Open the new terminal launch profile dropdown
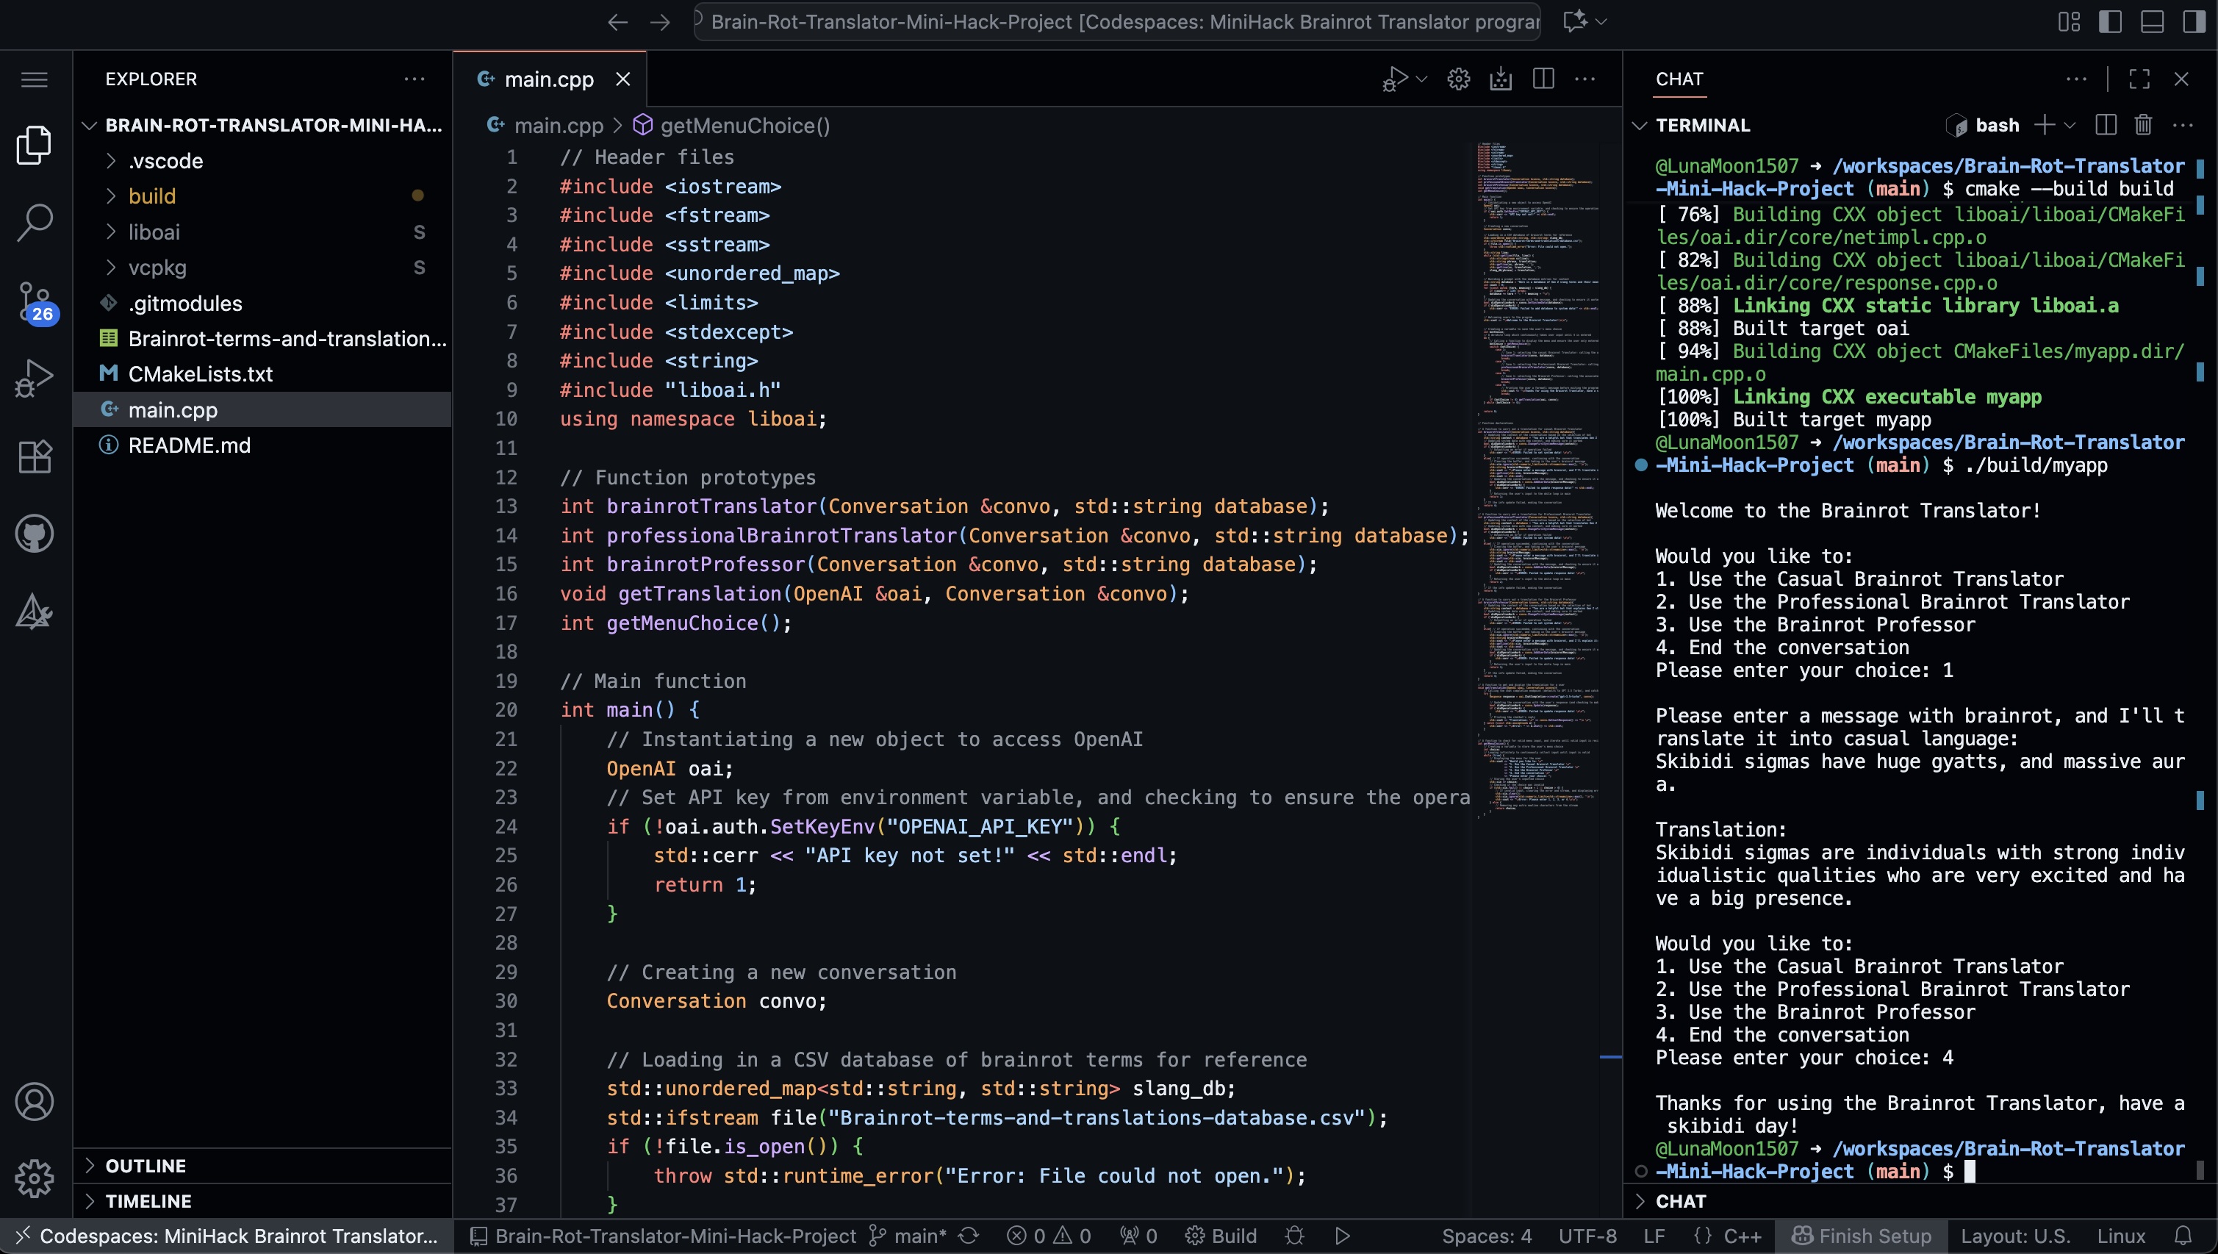The width and height of the screenshot is (2218, 1254). click(x=2070, y=126)
